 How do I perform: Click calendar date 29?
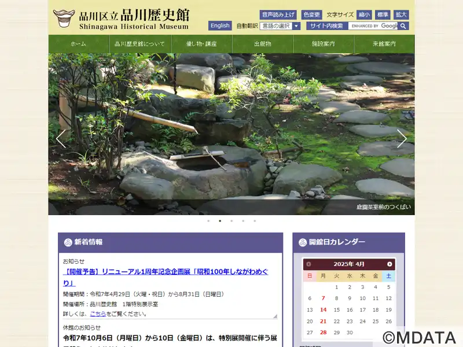tap(337, 333)
